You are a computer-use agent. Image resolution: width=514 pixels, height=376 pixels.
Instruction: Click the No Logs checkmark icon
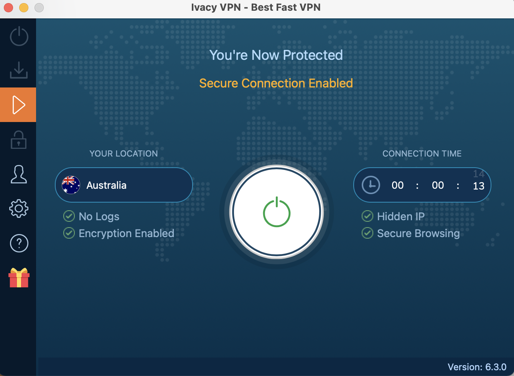click(x=69, y=216)
